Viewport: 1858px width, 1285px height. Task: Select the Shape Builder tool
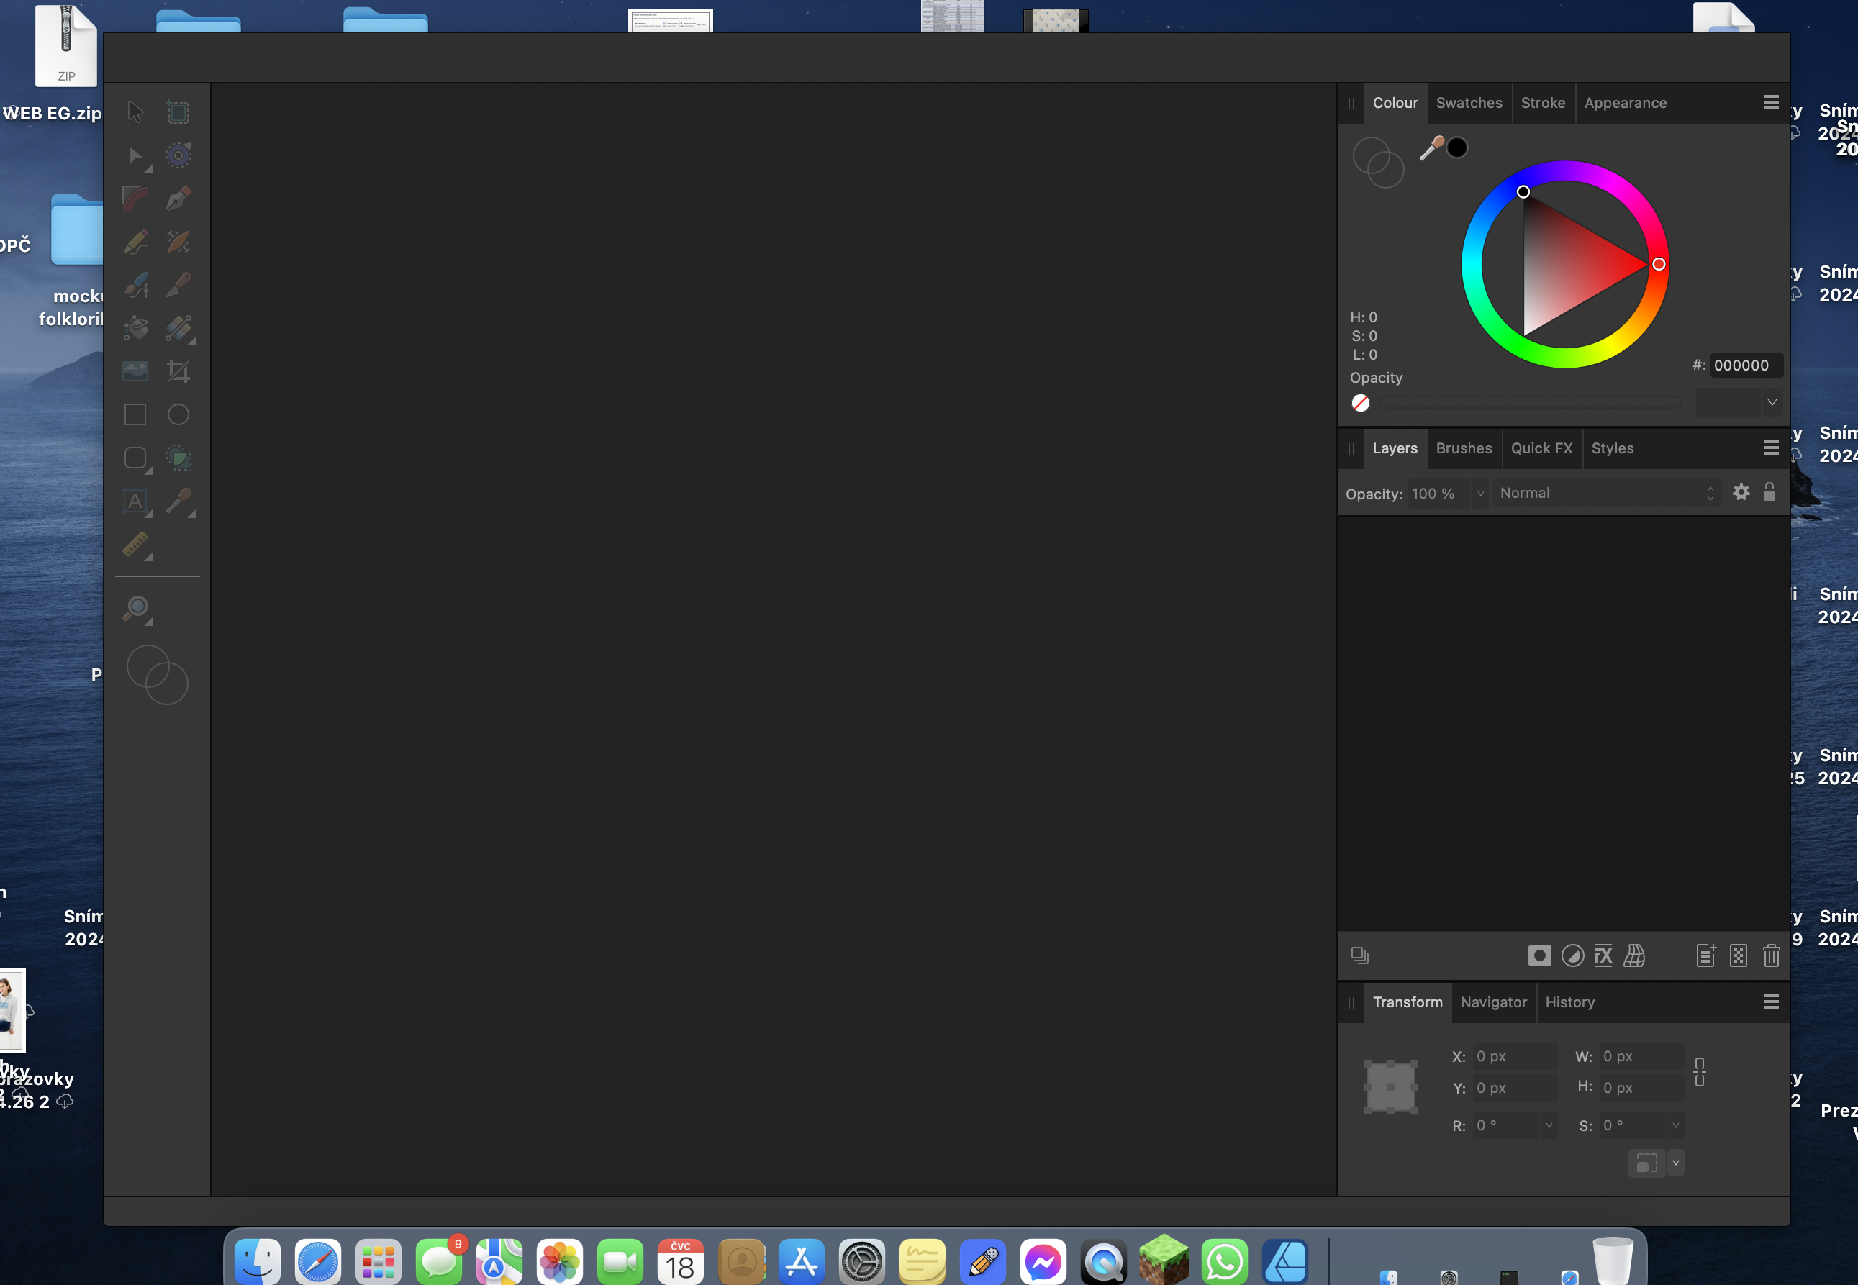tap(178, 458)
